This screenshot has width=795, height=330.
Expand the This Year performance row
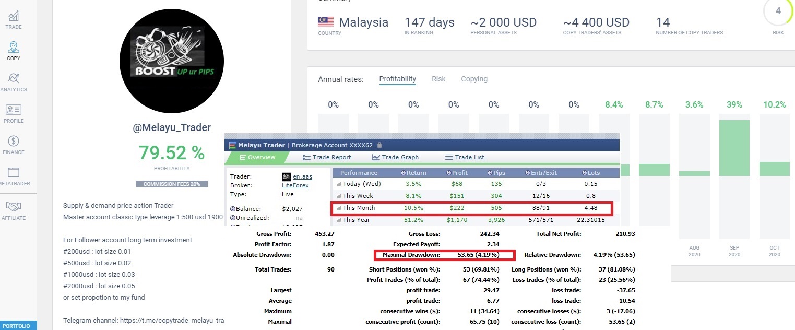(339, 220)
